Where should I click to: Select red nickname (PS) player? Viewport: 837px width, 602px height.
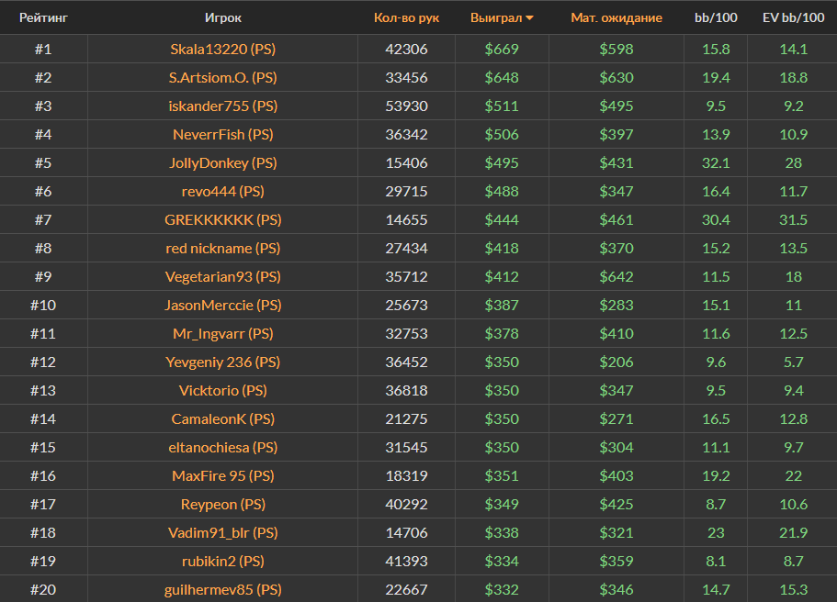(x=223, y=249)
